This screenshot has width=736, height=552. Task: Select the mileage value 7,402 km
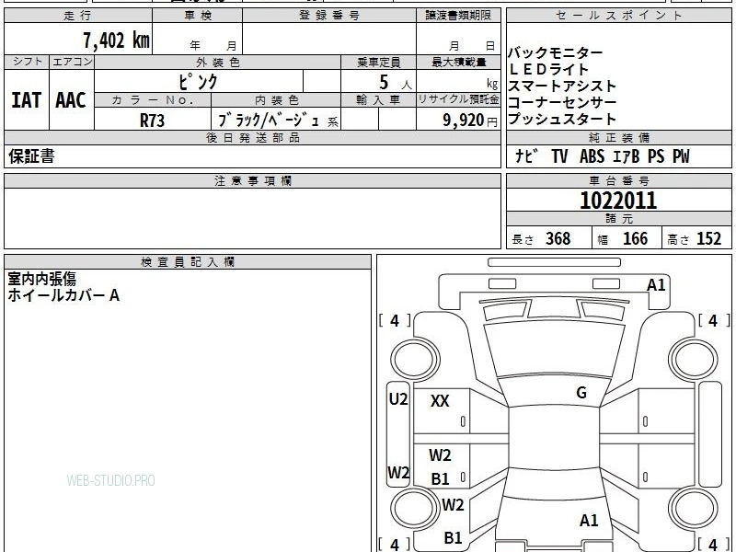(x=117, y=40)
